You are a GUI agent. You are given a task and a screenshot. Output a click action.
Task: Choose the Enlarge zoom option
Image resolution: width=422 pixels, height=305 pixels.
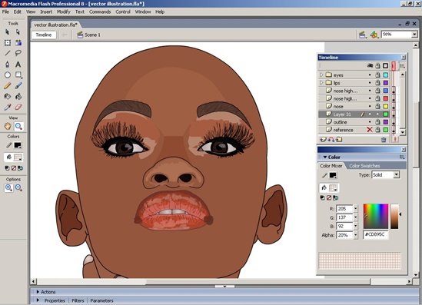[8, 187]
